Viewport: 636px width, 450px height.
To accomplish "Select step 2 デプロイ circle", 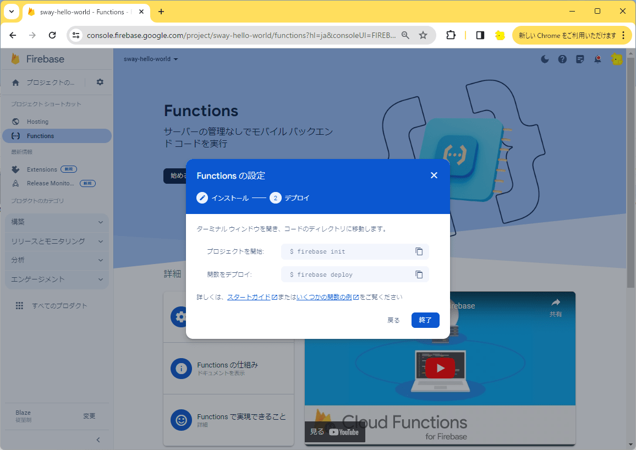I will pyautogui.click(x=276, y=198).
